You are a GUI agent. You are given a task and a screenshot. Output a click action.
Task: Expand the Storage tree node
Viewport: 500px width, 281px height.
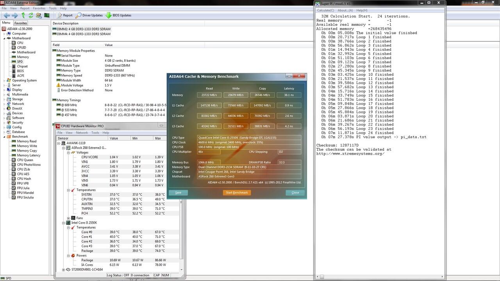pos(4,99)
